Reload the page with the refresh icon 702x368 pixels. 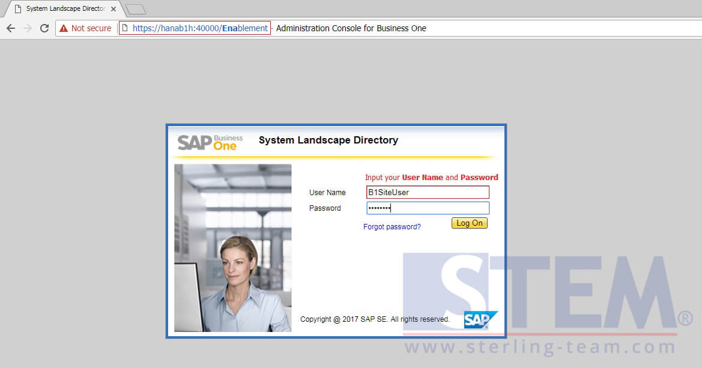coord(44,28)
